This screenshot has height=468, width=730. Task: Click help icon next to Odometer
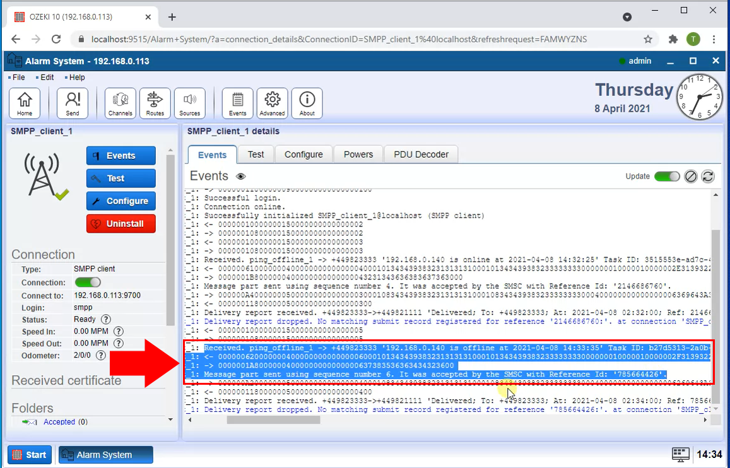101,356
